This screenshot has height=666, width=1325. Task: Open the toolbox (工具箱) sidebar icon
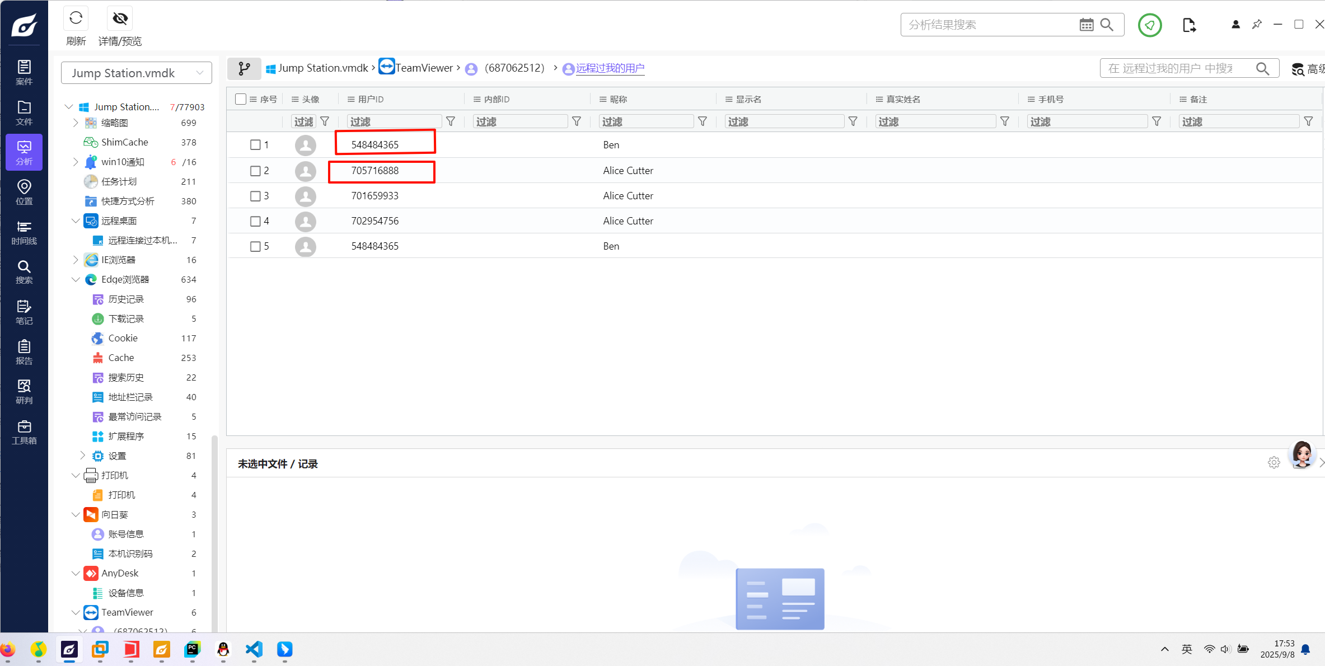point(24,432)
